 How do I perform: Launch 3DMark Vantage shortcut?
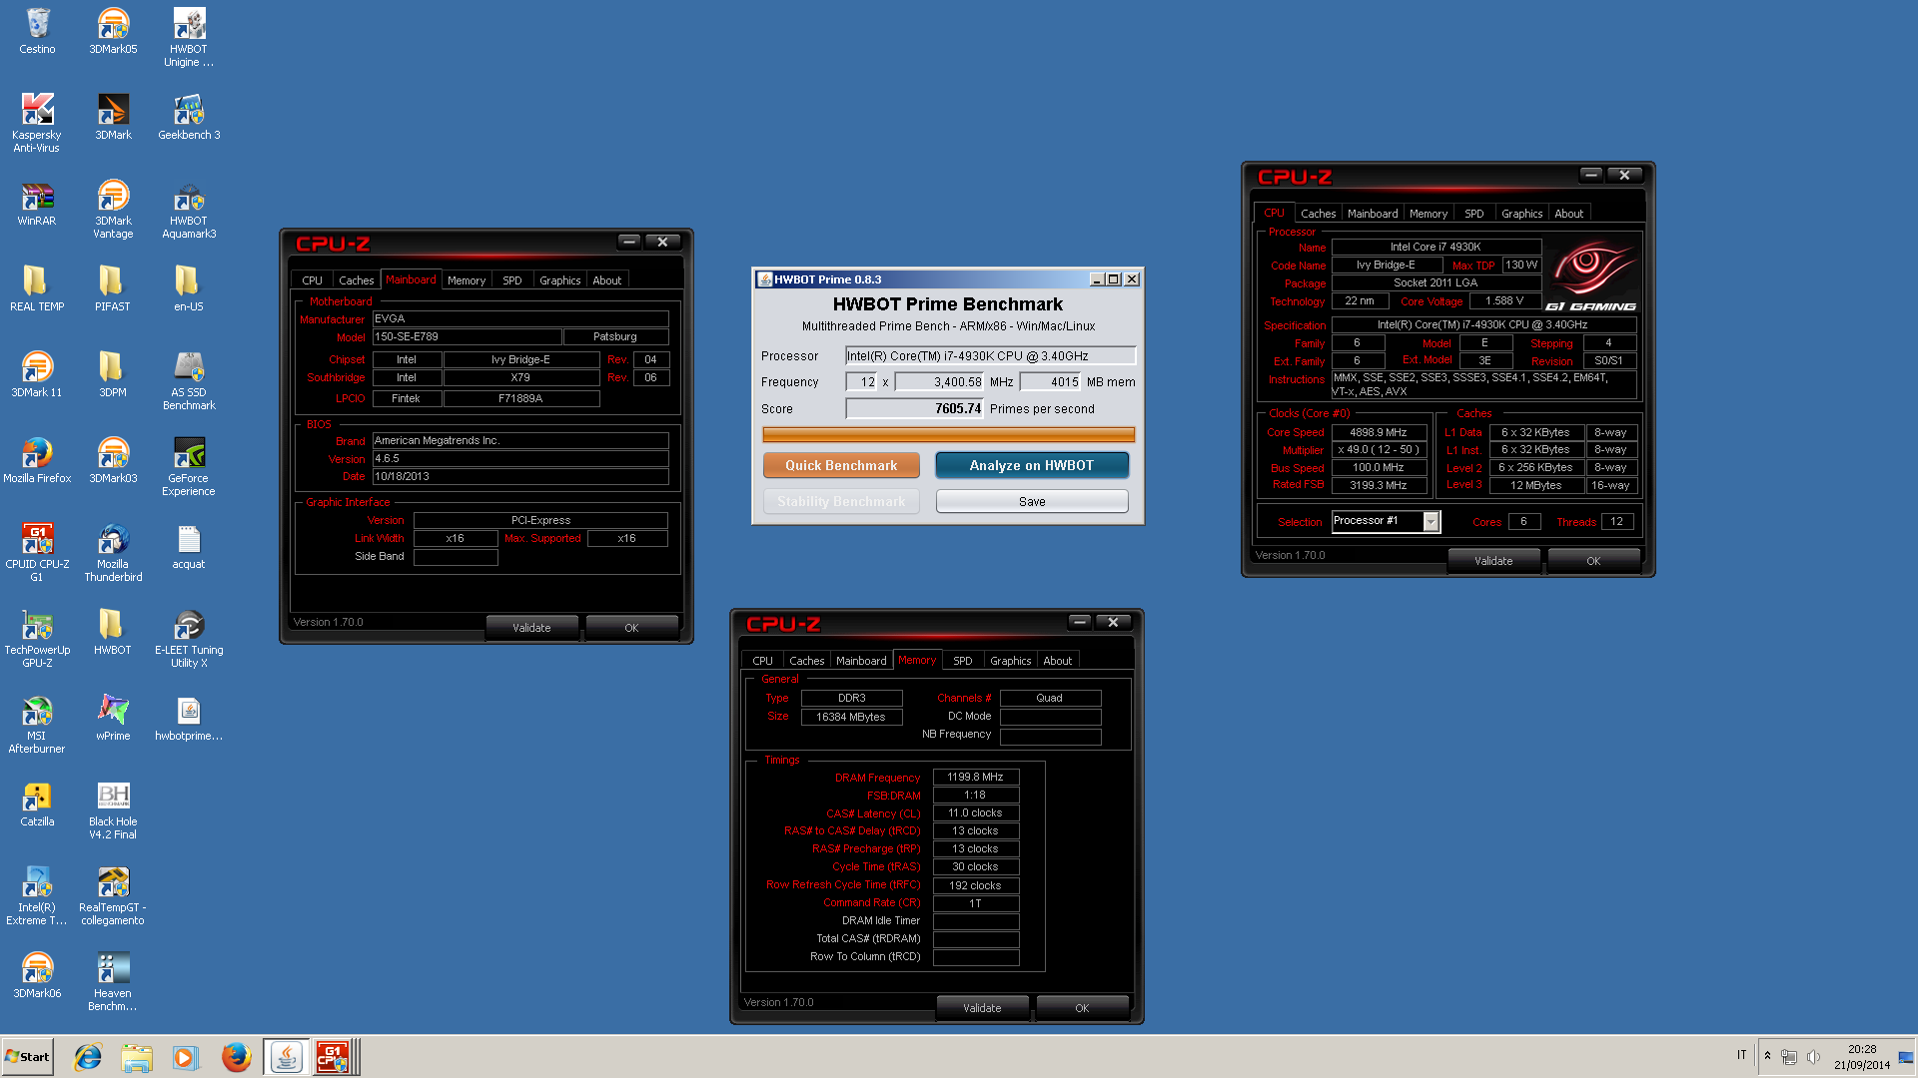pos(113,209)
